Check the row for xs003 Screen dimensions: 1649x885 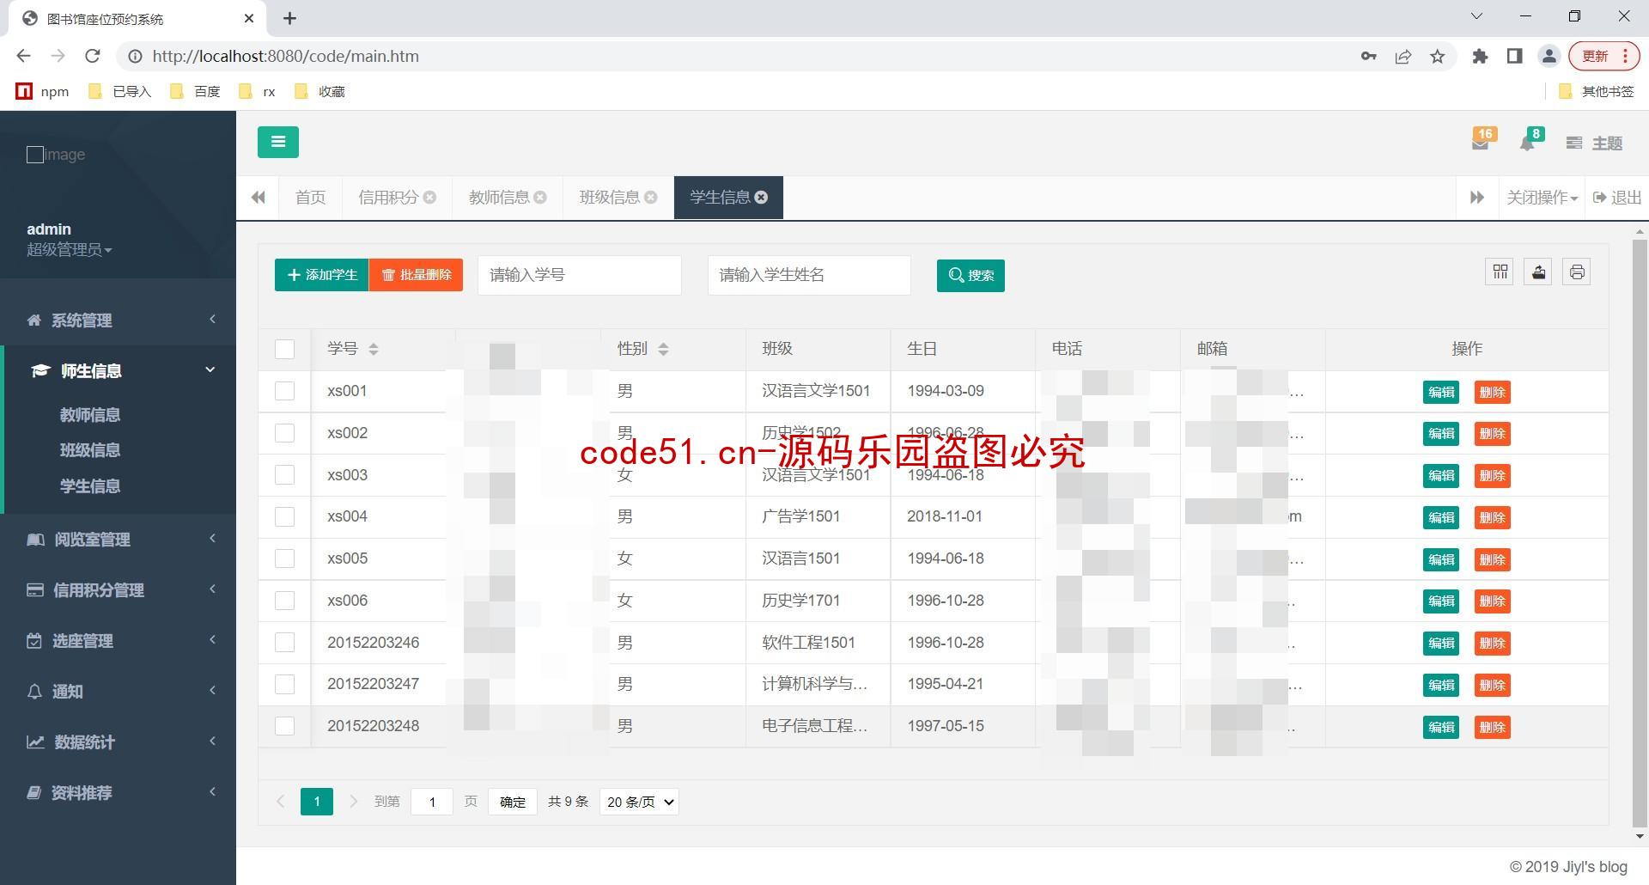(284, 475)
